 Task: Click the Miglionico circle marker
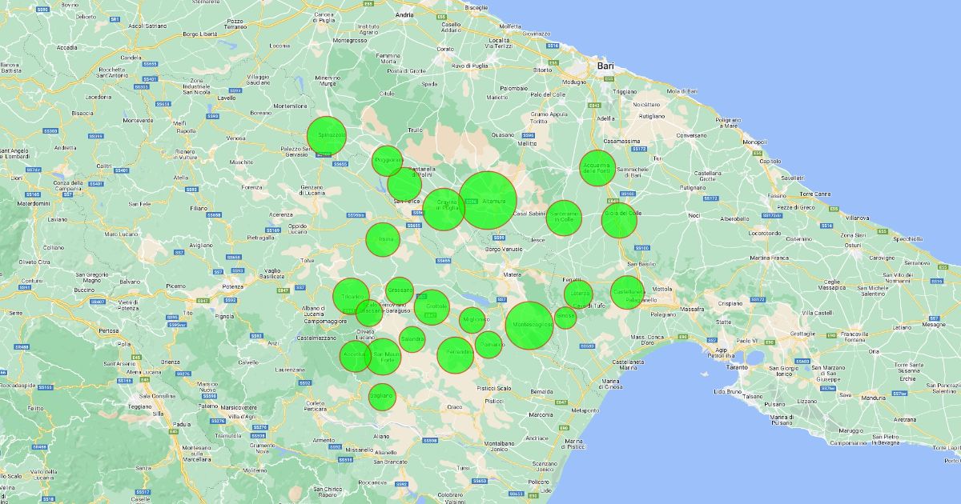point(473,320)
